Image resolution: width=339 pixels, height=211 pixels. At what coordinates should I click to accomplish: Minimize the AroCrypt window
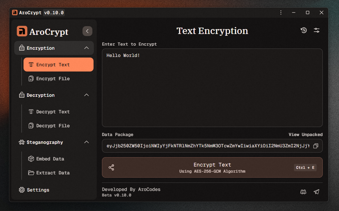294,12
